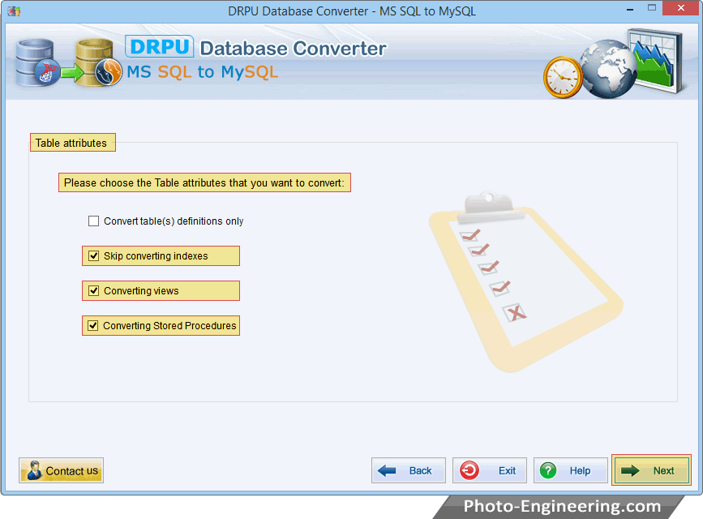Viewport: 703px width, 519px height.
Task: Click the green conversion arrow between databases
Action: (x=72, y=72)
